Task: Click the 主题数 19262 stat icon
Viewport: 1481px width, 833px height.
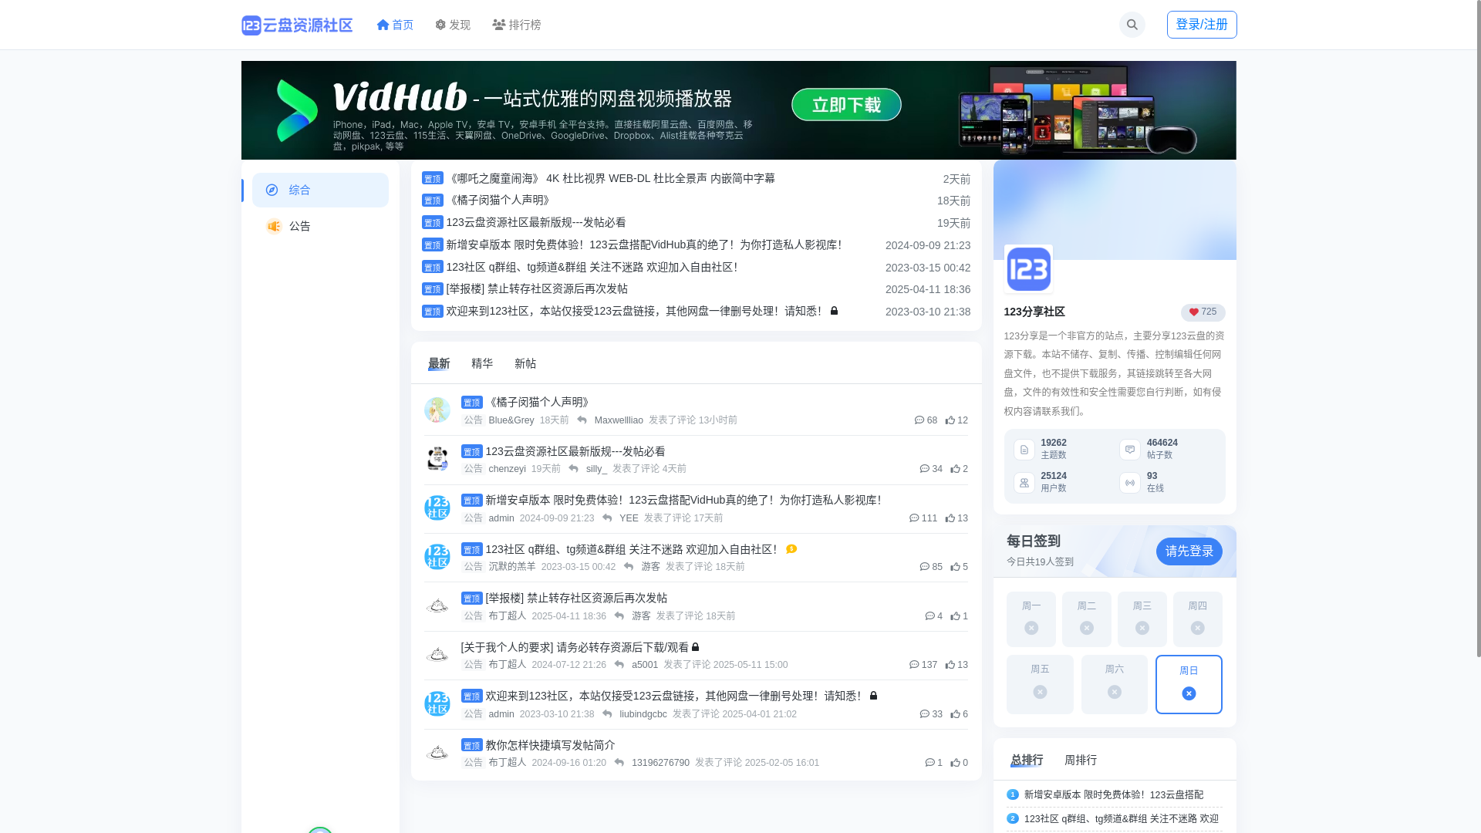Action: (1024, 450)
